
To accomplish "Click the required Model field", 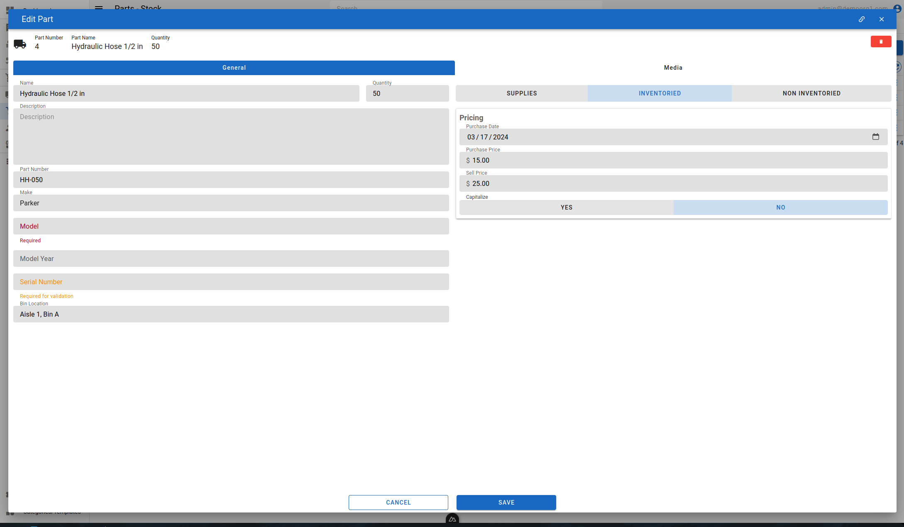I will click(231, 226).
